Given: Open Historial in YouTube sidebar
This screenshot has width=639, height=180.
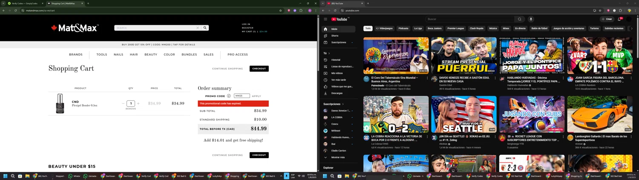Looking at the screenshot, I should tap(339, 60).
